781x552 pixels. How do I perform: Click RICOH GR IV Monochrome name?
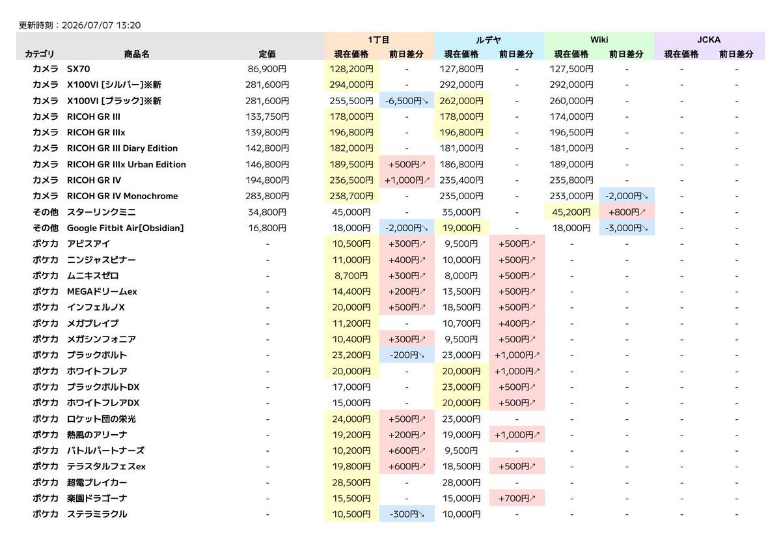click(x=122, y=196)
